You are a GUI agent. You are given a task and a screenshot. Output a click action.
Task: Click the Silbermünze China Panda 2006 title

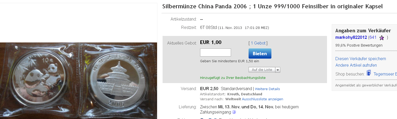272,7
